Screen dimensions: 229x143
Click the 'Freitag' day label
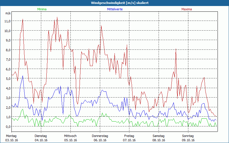coord(129,136)
